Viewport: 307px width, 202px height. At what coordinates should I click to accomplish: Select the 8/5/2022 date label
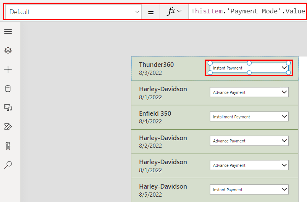click(x=150, y=195)
